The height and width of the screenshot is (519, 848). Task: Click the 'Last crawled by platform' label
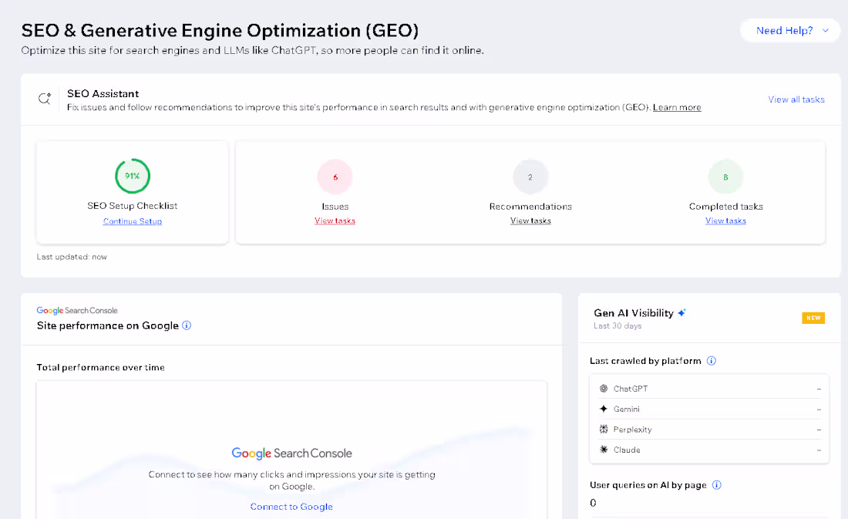pyautogui.click(x=645, y=361)
